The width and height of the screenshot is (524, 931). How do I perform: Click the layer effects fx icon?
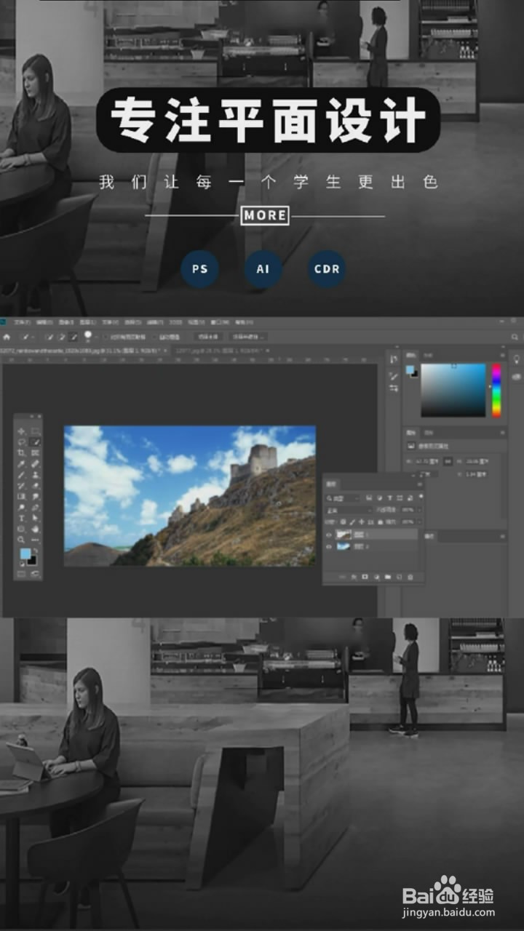click(354, 577)
